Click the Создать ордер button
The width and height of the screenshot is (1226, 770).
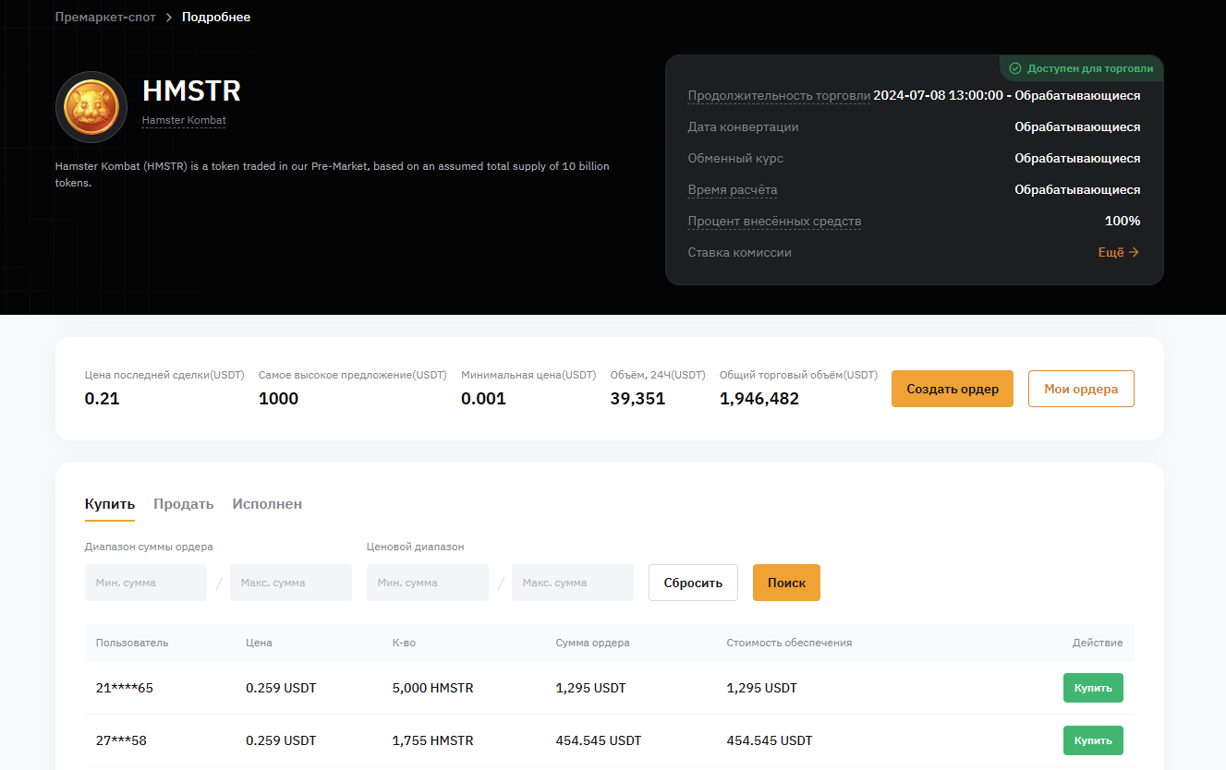pos(953,389)
